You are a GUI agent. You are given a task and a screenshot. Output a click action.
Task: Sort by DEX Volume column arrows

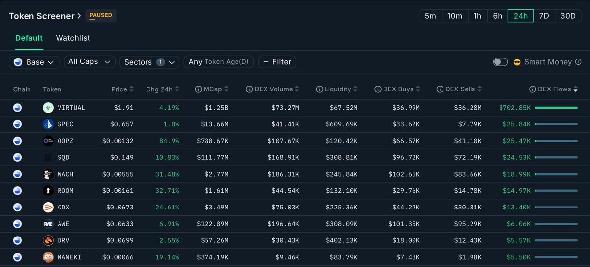297,89
